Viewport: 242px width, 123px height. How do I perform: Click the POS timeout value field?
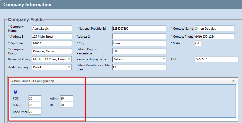(35, 98)
